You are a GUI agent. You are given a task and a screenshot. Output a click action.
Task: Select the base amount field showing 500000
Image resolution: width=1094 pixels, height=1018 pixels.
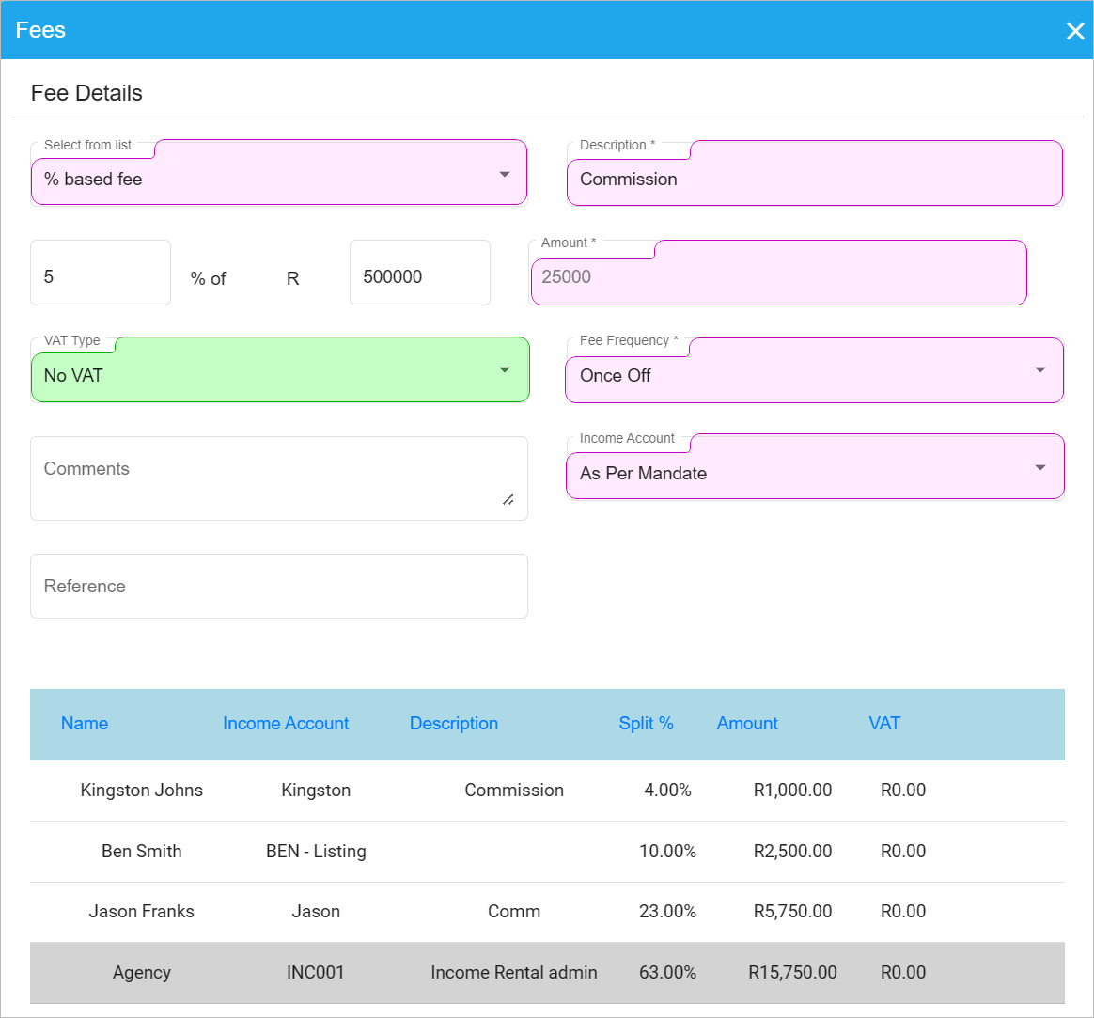pyautogui.click(x=419, y=276)
